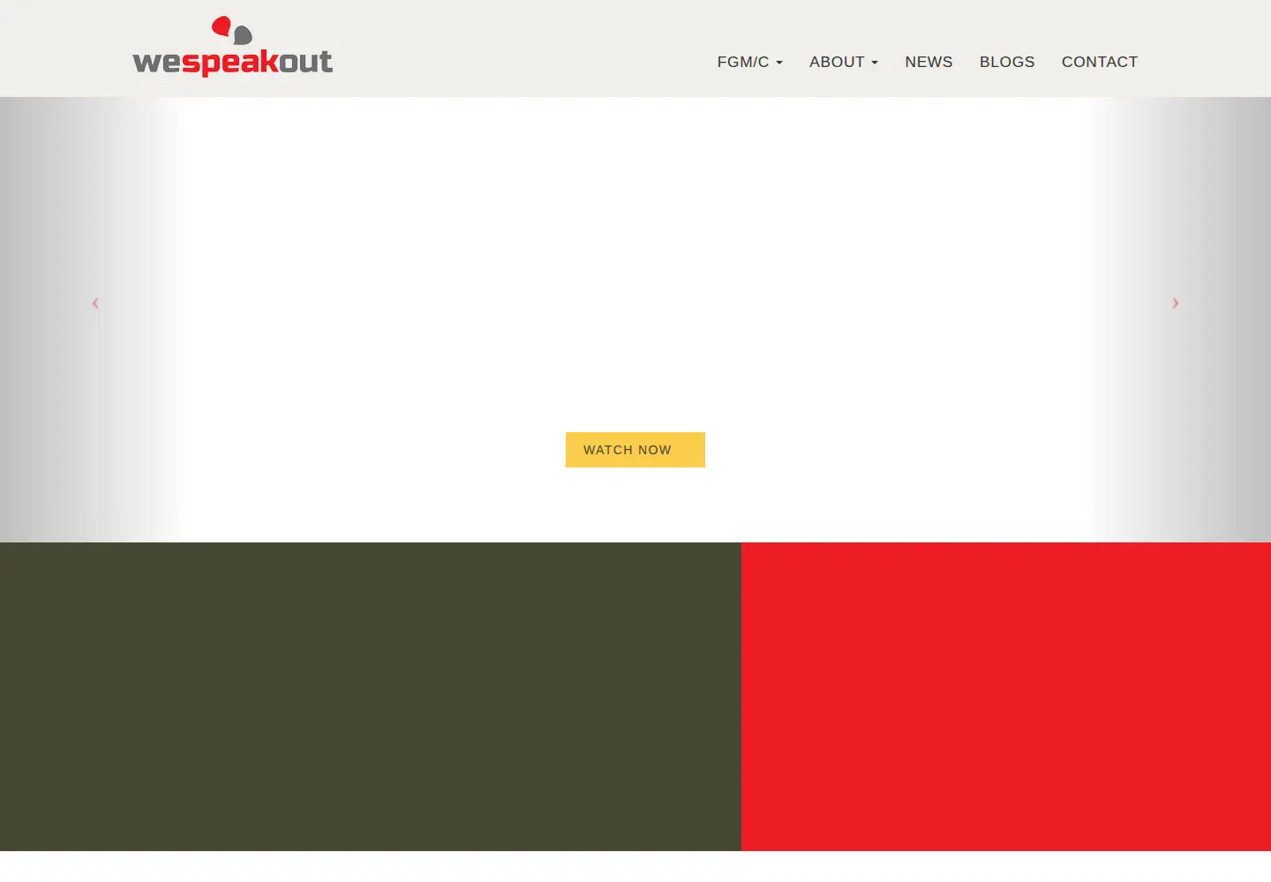Expand the ABOUT dropdown menu
1271x882 pixels.
tap(843, 62)
